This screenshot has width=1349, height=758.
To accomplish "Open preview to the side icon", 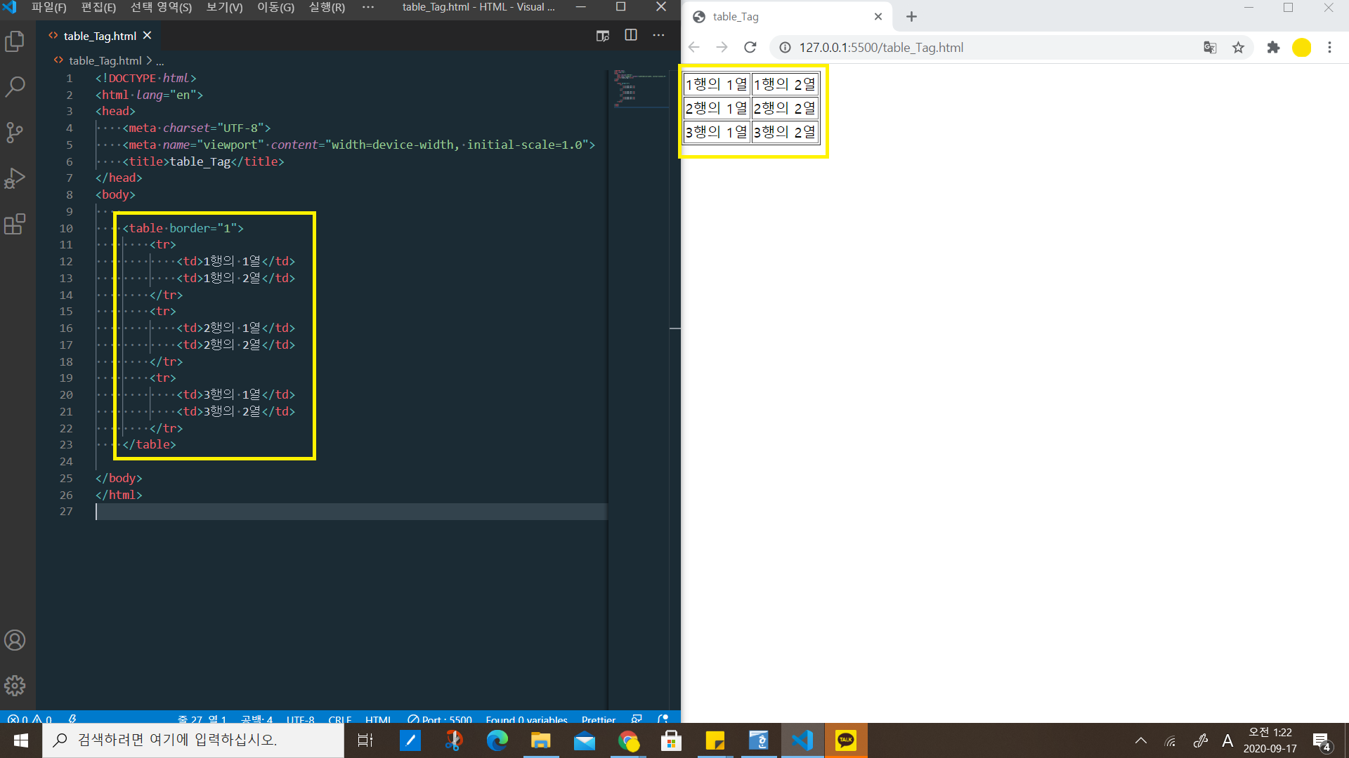I will tap(602, 35).
